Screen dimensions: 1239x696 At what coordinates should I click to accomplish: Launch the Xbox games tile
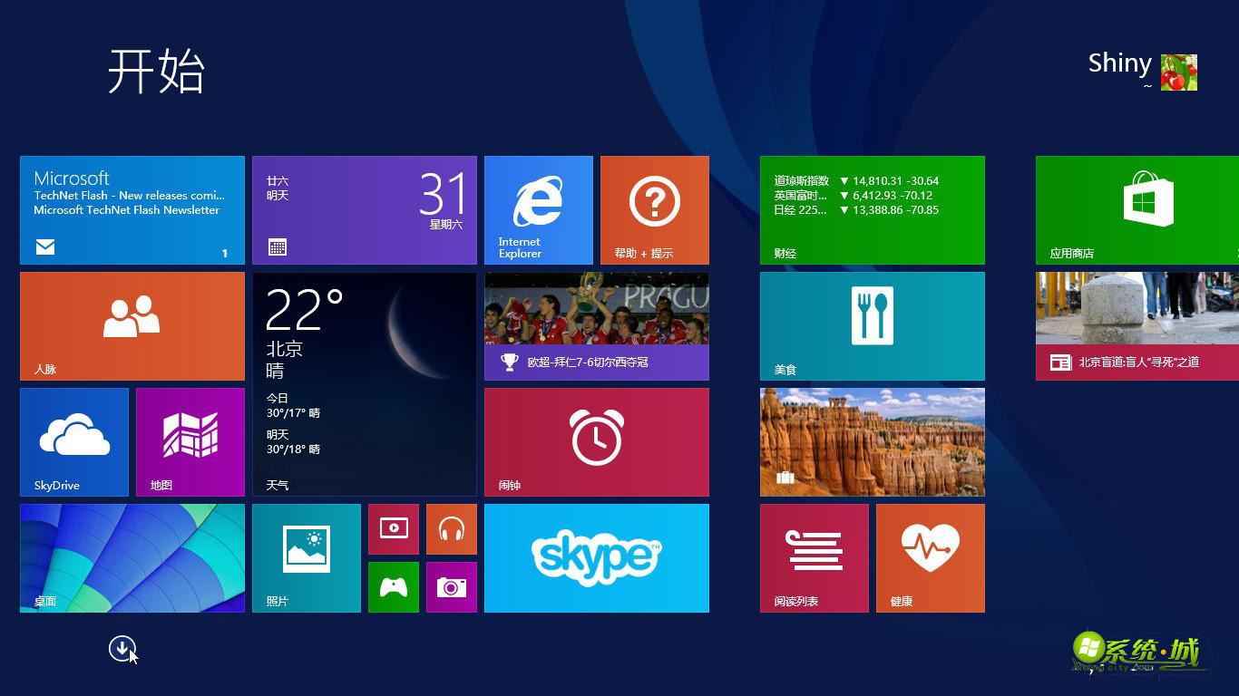(x=393, y=587)
